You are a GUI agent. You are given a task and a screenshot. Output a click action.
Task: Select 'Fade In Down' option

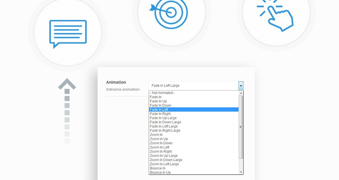194,105
